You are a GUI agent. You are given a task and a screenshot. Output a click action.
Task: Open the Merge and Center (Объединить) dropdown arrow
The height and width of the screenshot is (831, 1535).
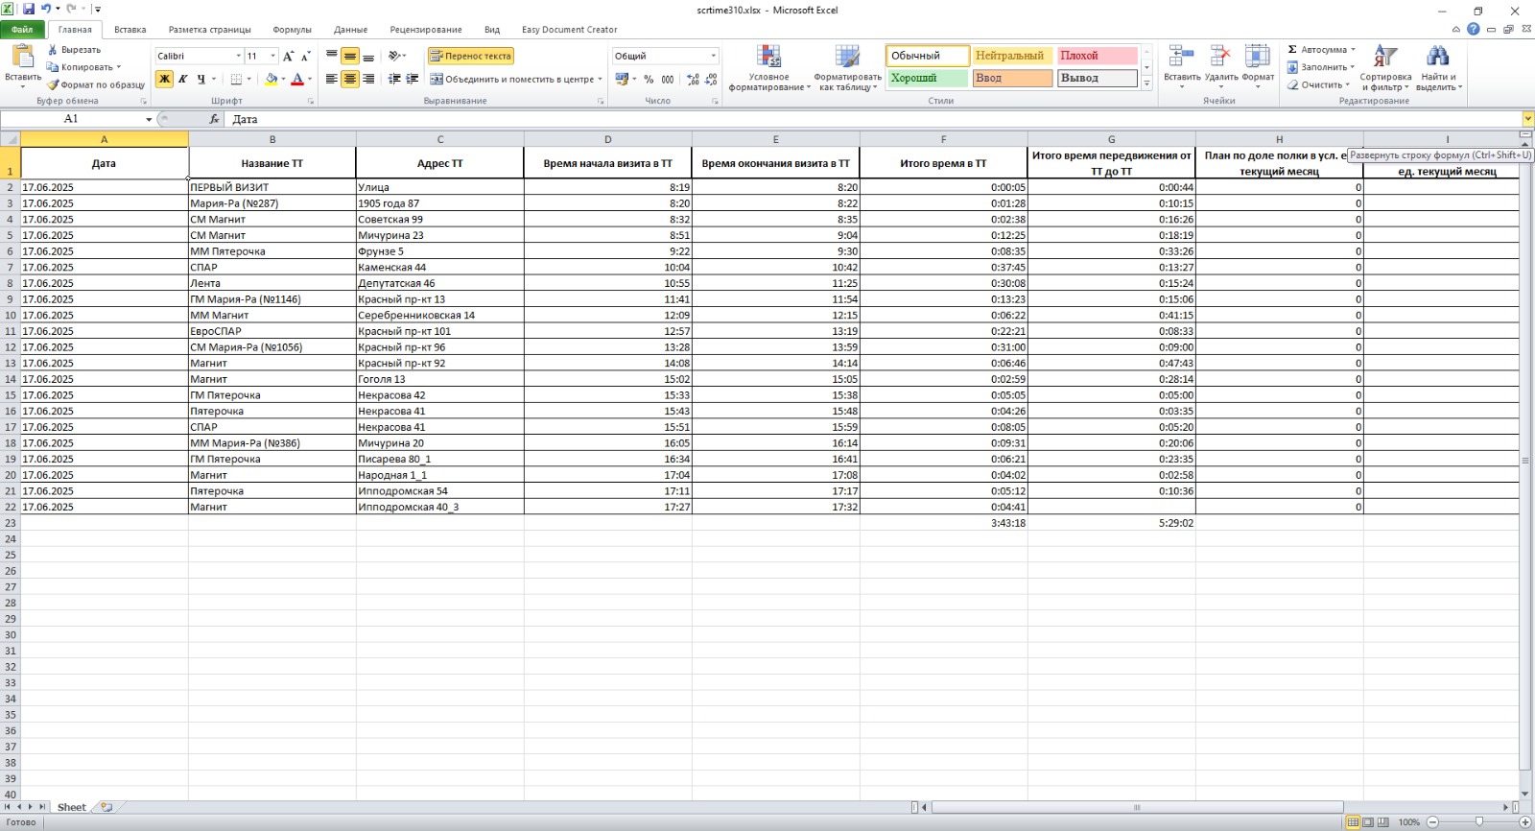(601, 80)
